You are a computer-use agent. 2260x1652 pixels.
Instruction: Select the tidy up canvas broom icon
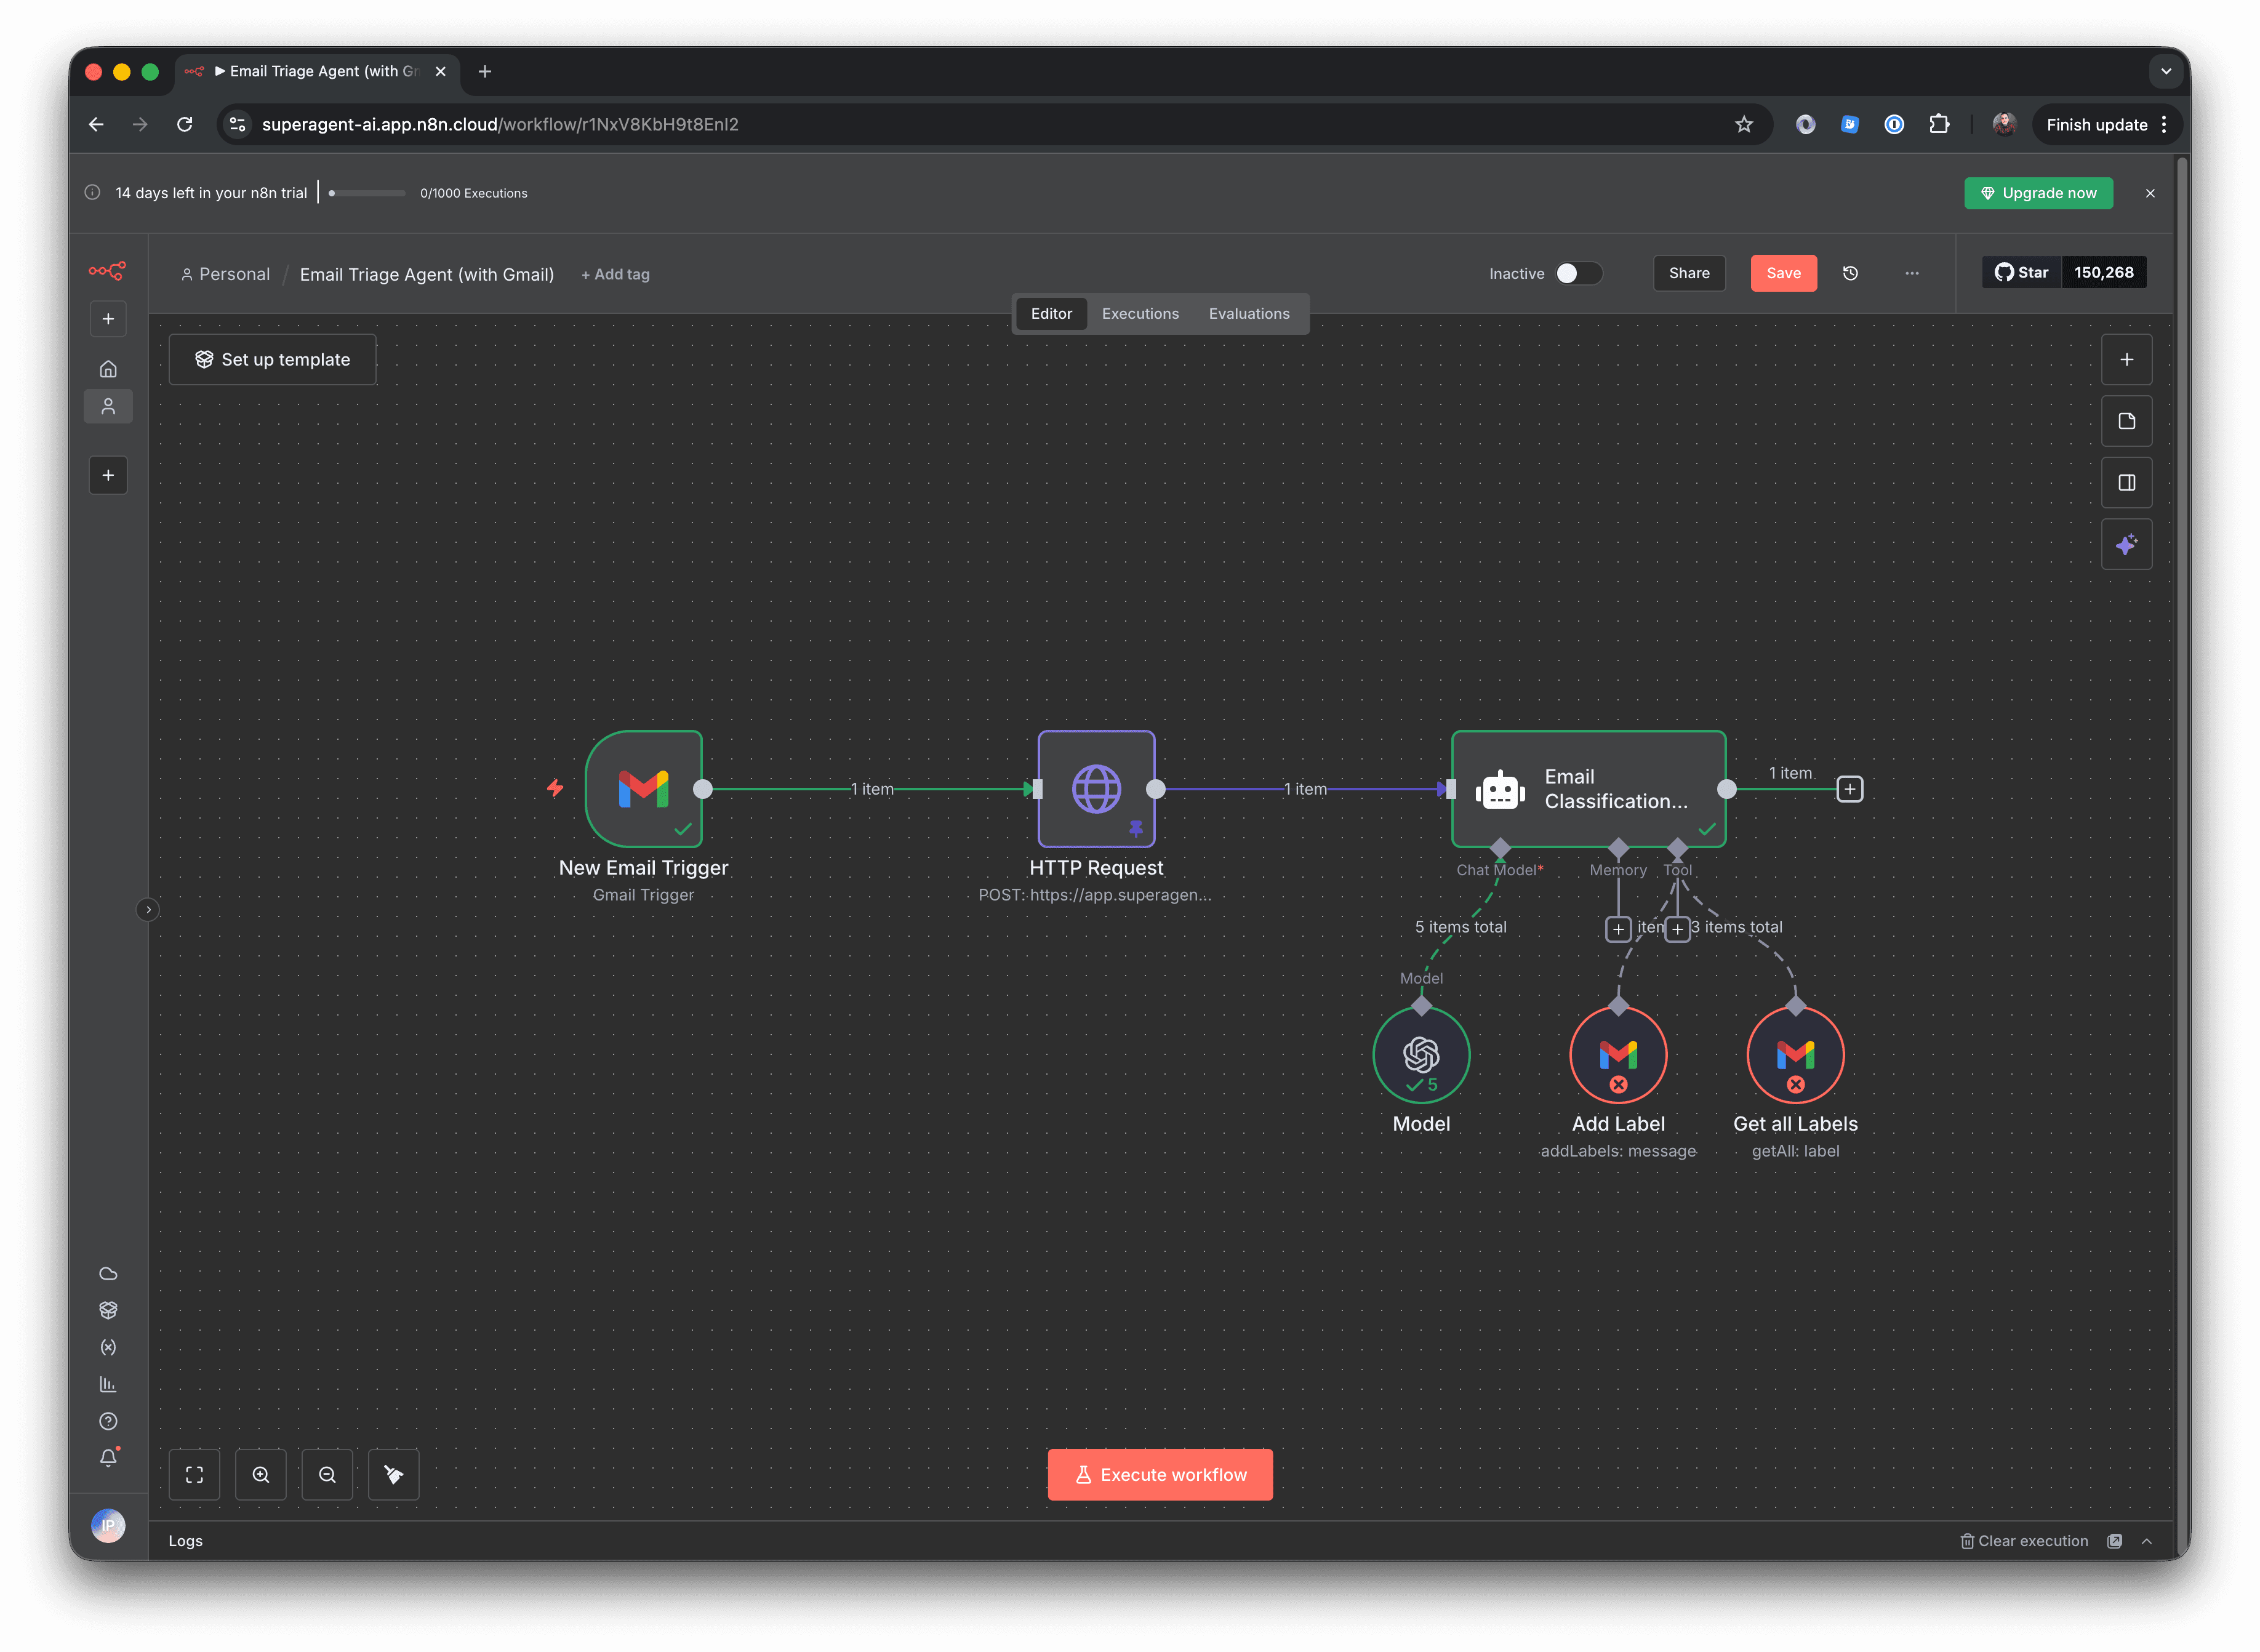click(393, 1474)
